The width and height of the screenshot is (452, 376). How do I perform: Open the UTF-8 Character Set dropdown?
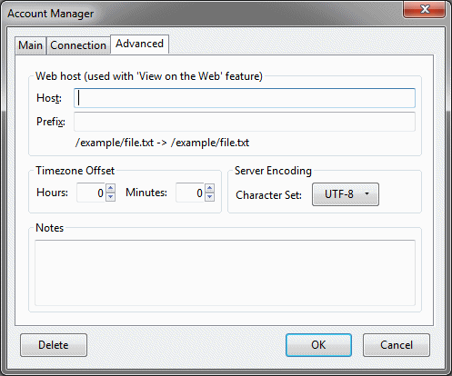tap(346, 194)
